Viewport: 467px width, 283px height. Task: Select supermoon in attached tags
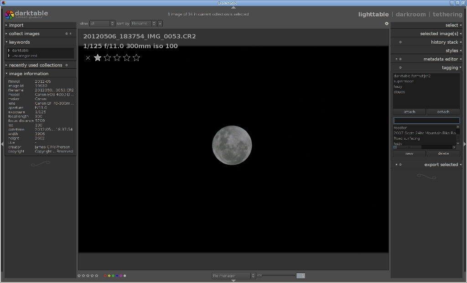tap(404, 81)
